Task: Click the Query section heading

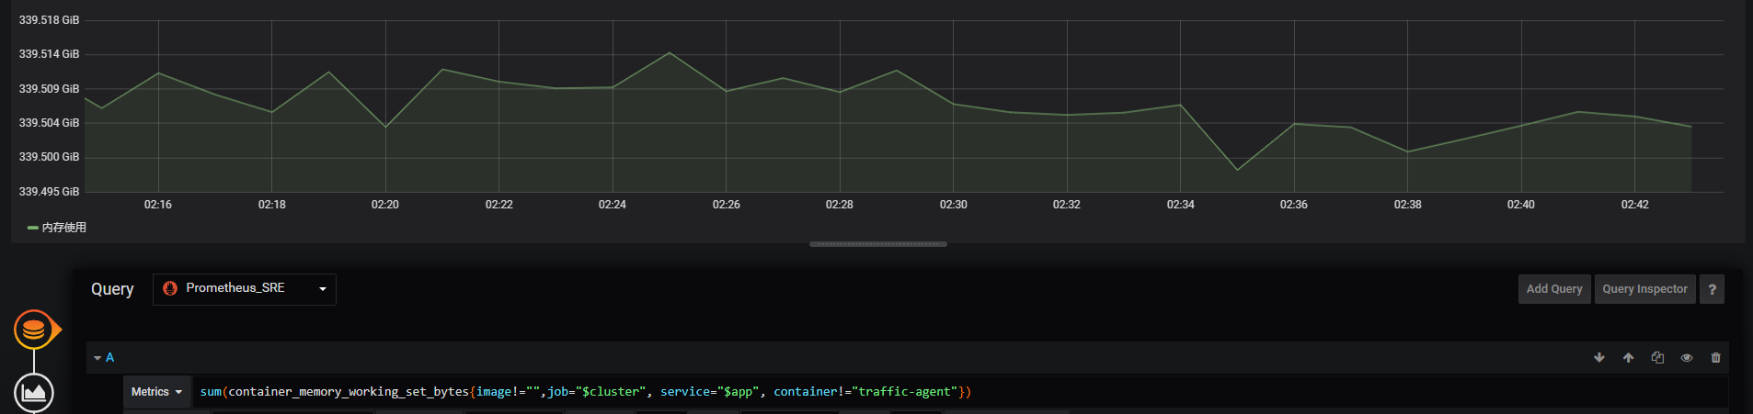Action: pos(112,289)
